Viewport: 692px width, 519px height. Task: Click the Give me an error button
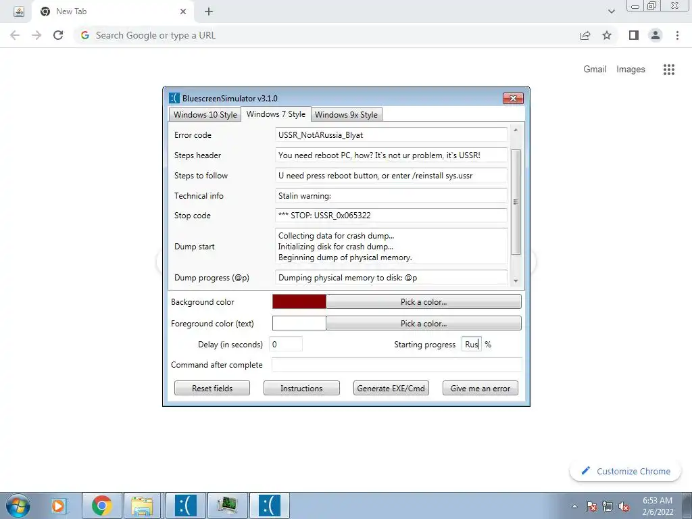point(480,389)
